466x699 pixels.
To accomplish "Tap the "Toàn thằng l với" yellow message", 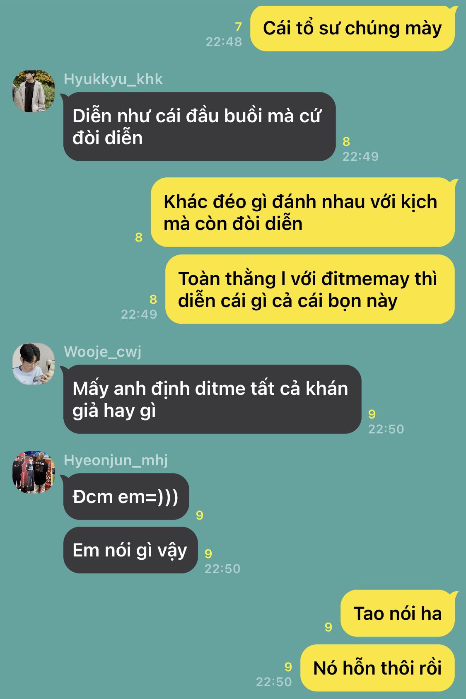I will click(310, 289).
